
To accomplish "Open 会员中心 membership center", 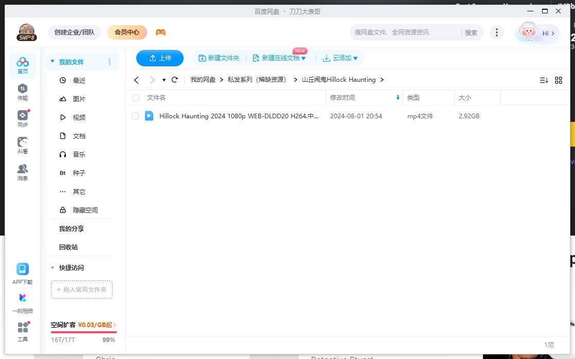I will (x=127, y=32).
